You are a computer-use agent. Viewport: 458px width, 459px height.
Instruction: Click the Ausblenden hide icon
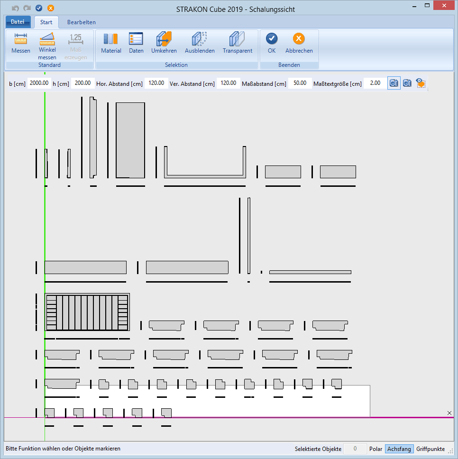coord(200,43)
